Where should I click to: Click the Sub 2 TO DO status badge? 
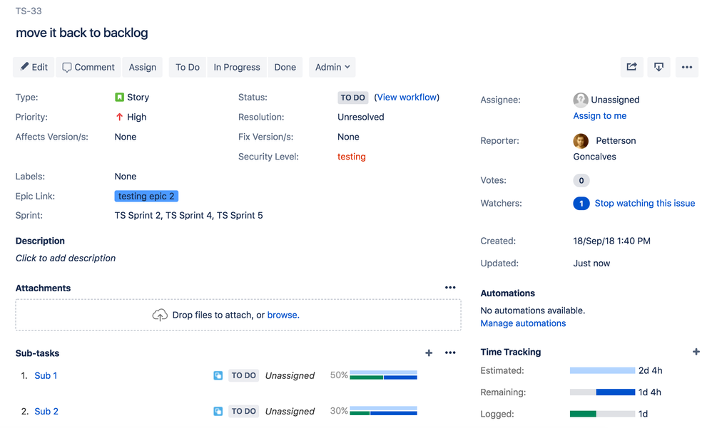(x=244, y=411)
